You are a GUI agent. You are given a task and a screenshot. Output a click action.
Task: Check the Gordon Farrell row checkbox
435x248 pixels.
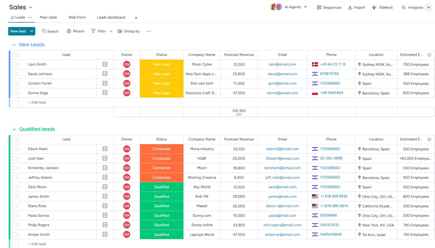[15, 83]
